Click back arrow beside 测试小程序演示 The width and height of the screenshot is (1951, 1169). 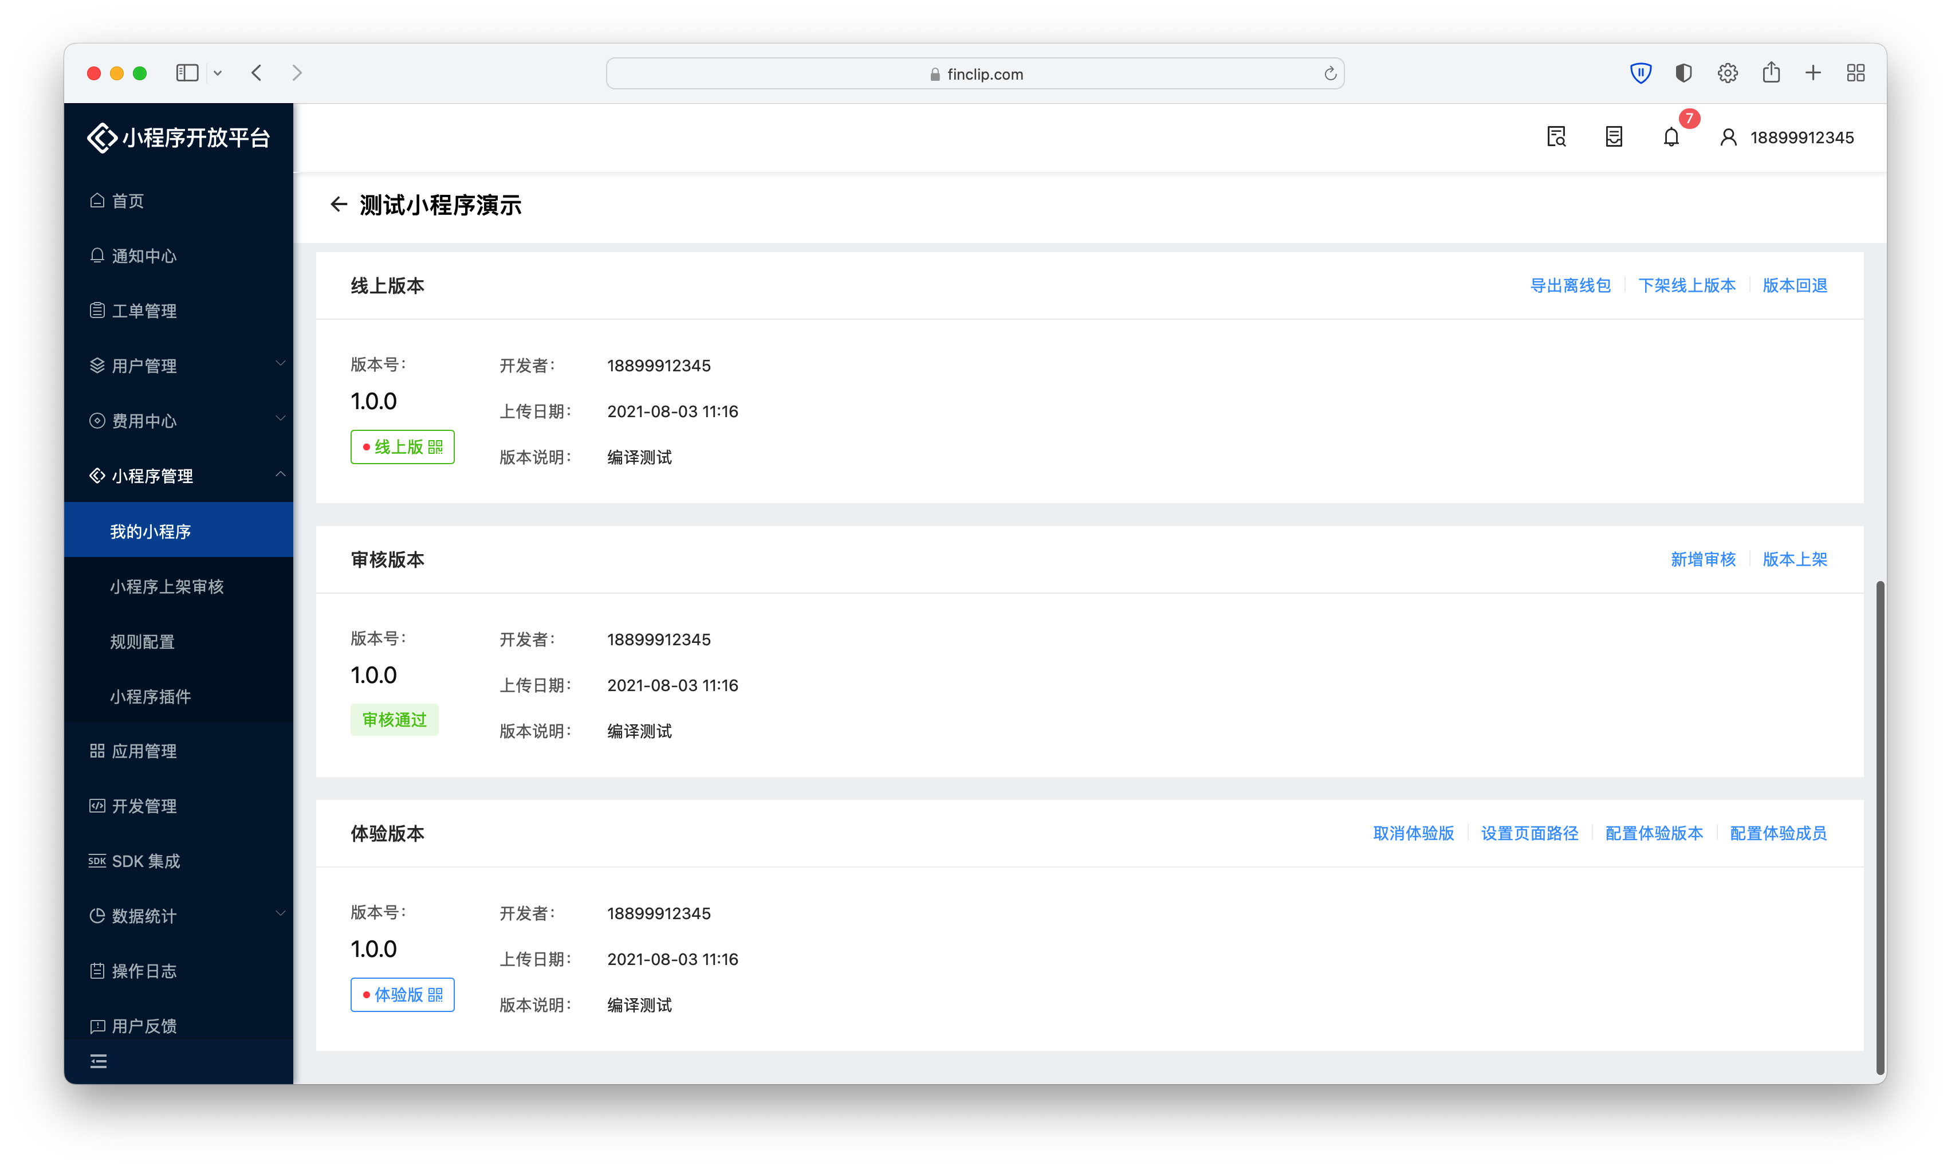point(339,205)
